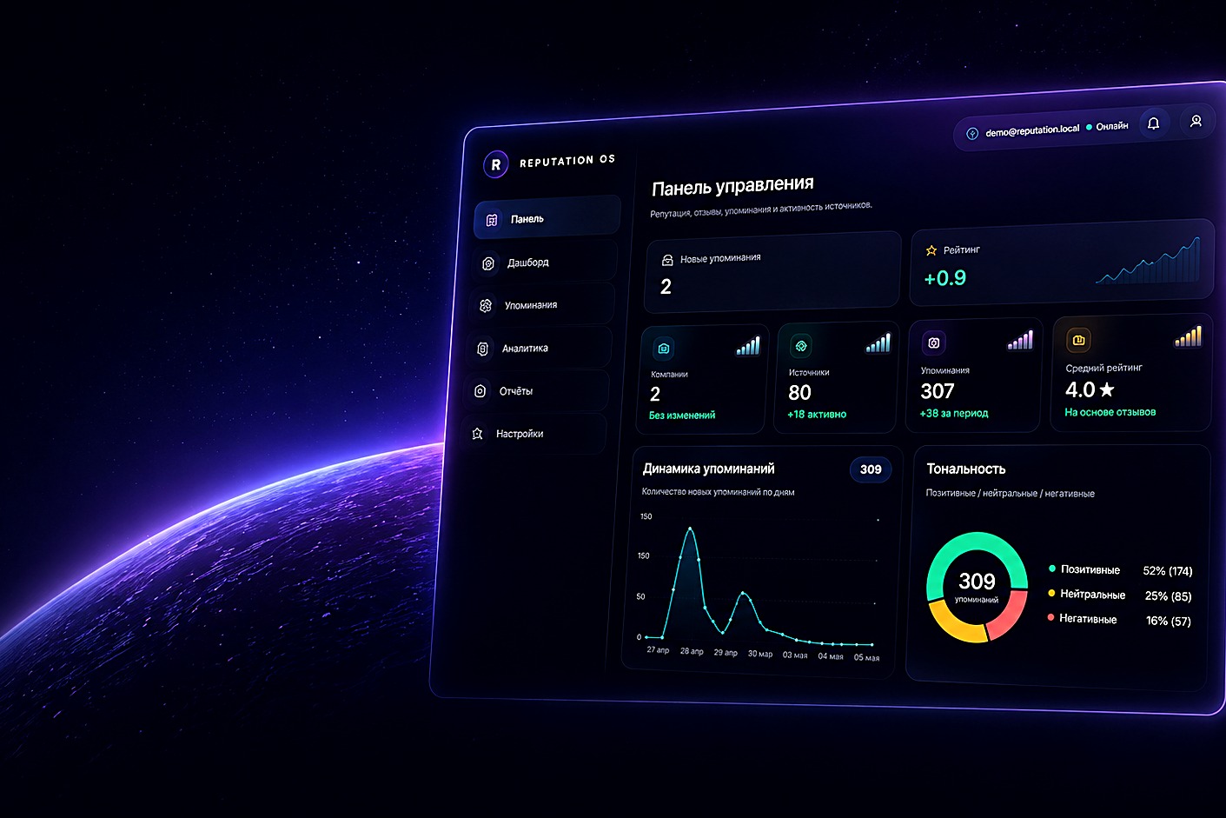The image size is (1226, 818).
Task: Click the Без изменений status text
Action: point(682,416)
